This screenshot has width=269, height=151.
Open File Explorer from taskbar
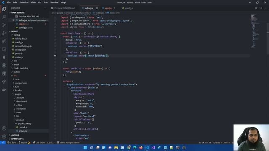(116, 148)
